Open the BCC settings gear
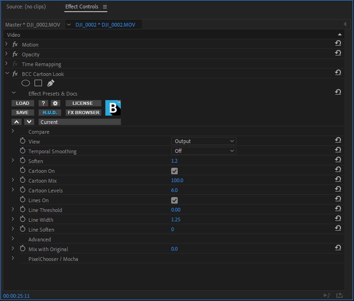 point(56,103)
